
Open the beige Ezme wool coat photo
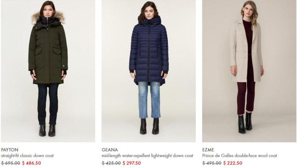pos(249,71)
